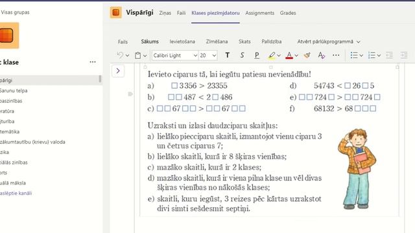Select the Zīmēšana ribbon tab
This screenshot has height=233, width=415.
(217, 41)
